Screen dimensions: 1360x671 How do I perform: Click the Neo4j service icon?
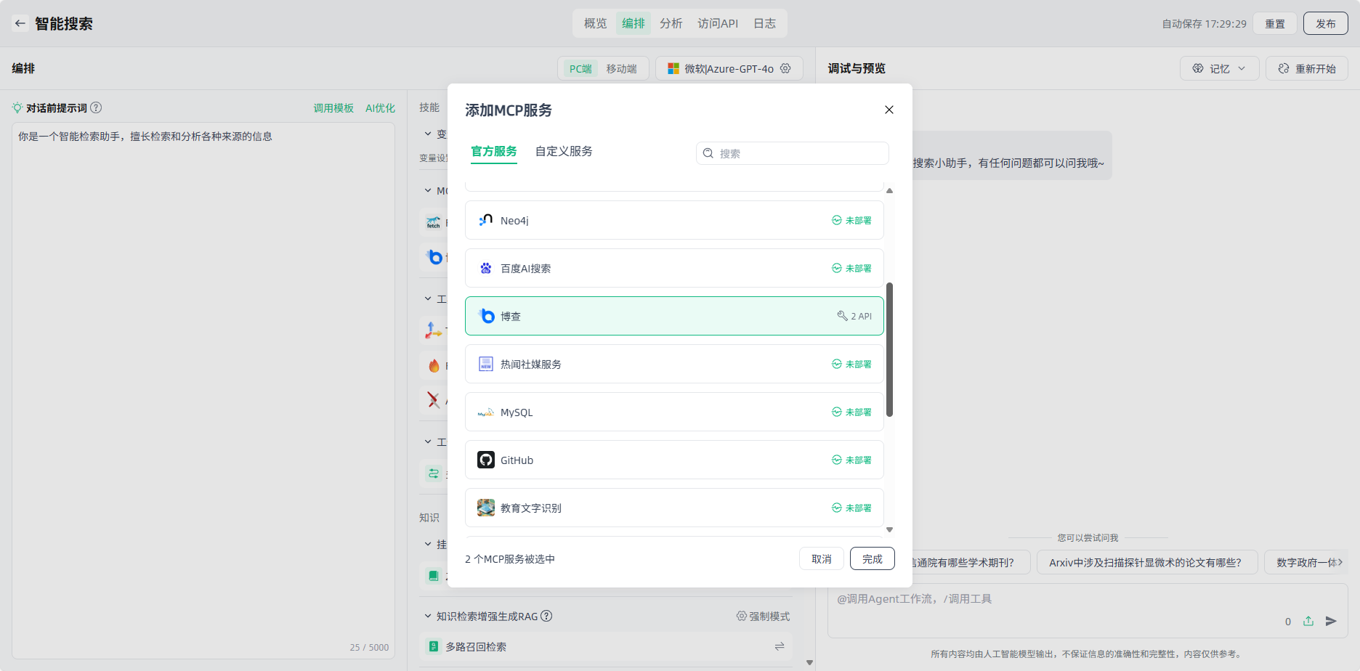click(x=486, y=220)
